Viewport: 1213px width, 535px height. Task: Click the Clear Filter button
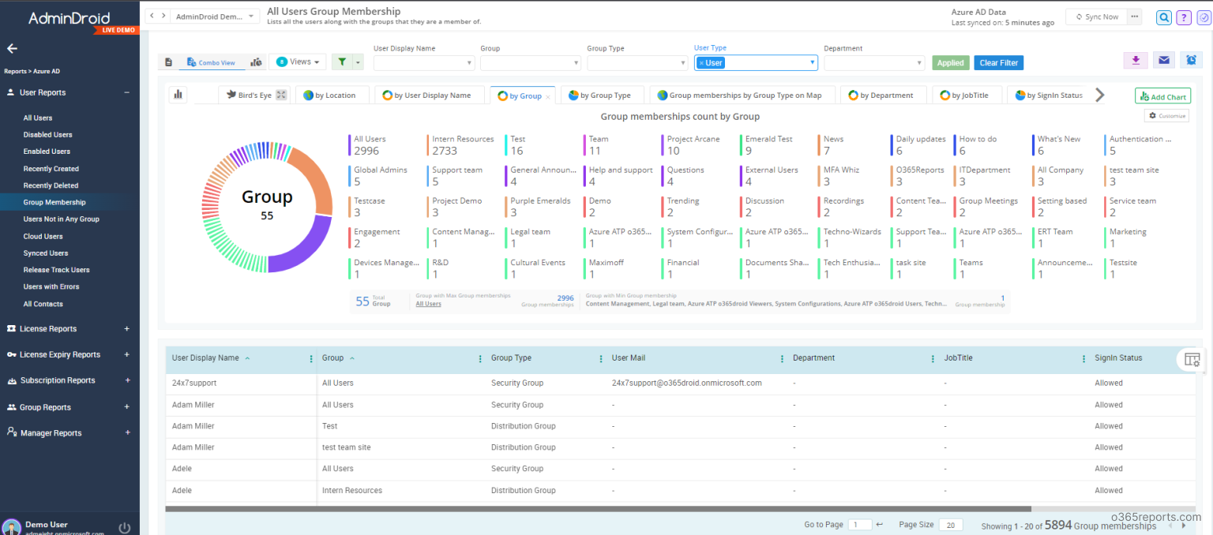pyautogui.click(x=998, y=63)
